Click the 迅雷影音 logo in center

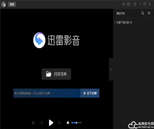(56, 40)
